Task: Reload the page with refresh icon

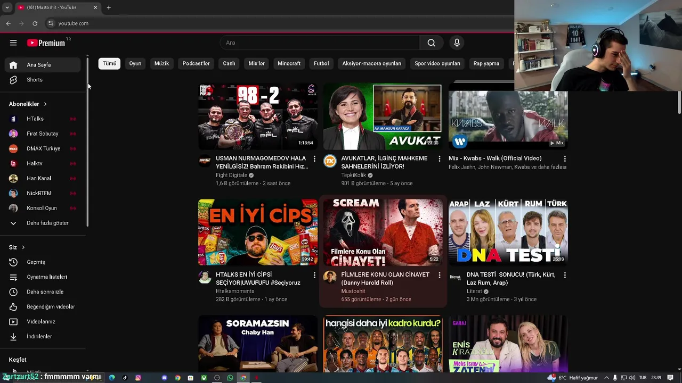Action: coord(35,23)
